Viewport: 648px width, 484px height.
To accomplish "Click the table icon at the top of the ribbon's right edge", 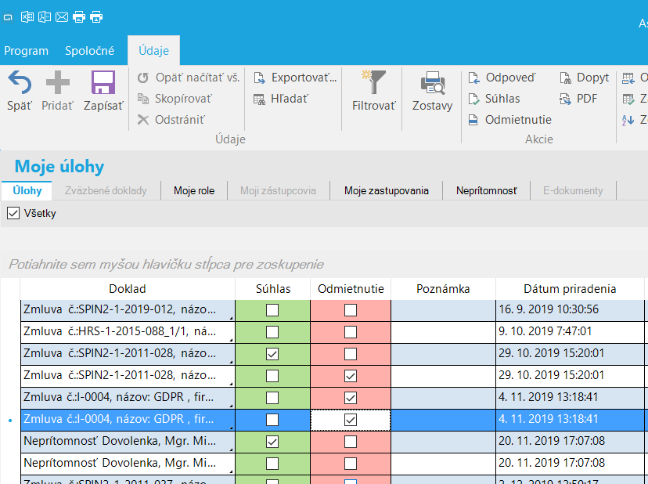I will [628, 78].
